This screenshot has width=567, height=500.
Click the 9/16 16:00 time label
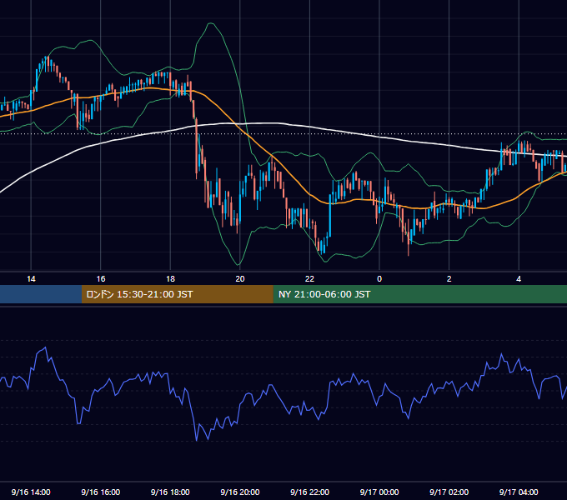(101, 492)
